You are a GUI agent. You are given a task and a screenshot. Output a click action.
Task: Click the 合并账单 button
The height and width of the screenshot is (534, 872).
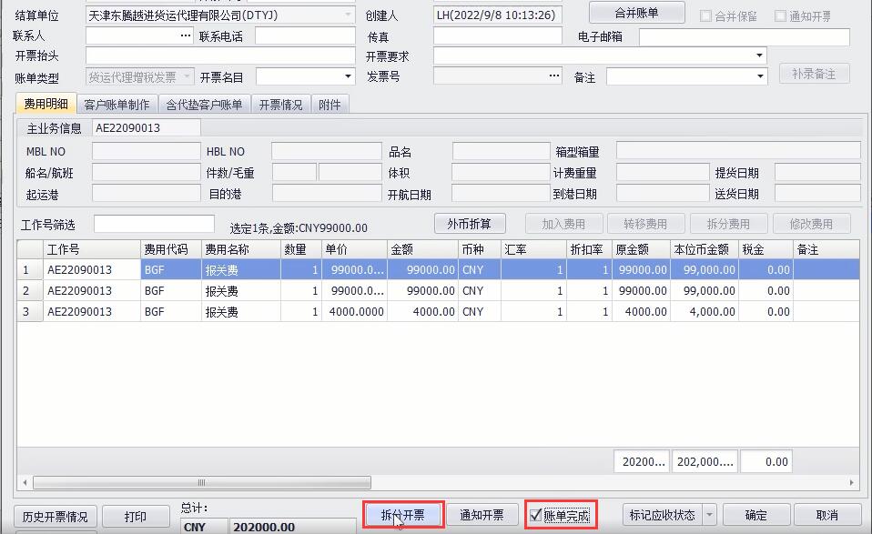click(636, 13)
